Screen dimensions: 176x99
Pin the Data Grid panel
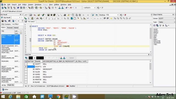148,54
